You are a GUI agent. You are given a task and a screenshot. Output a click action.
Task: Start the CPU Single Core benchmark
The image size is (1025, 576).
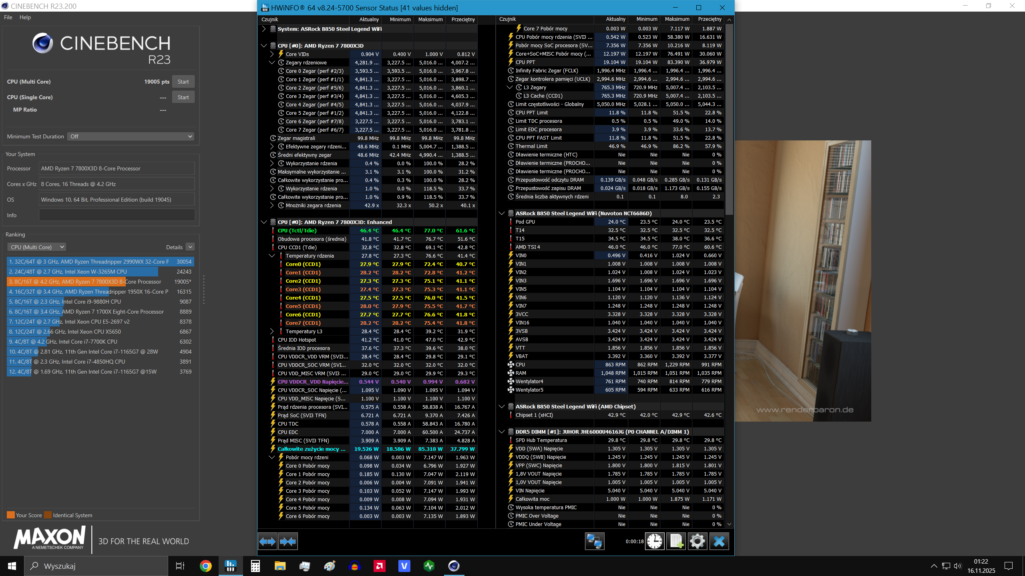click(x=183, y=97)
